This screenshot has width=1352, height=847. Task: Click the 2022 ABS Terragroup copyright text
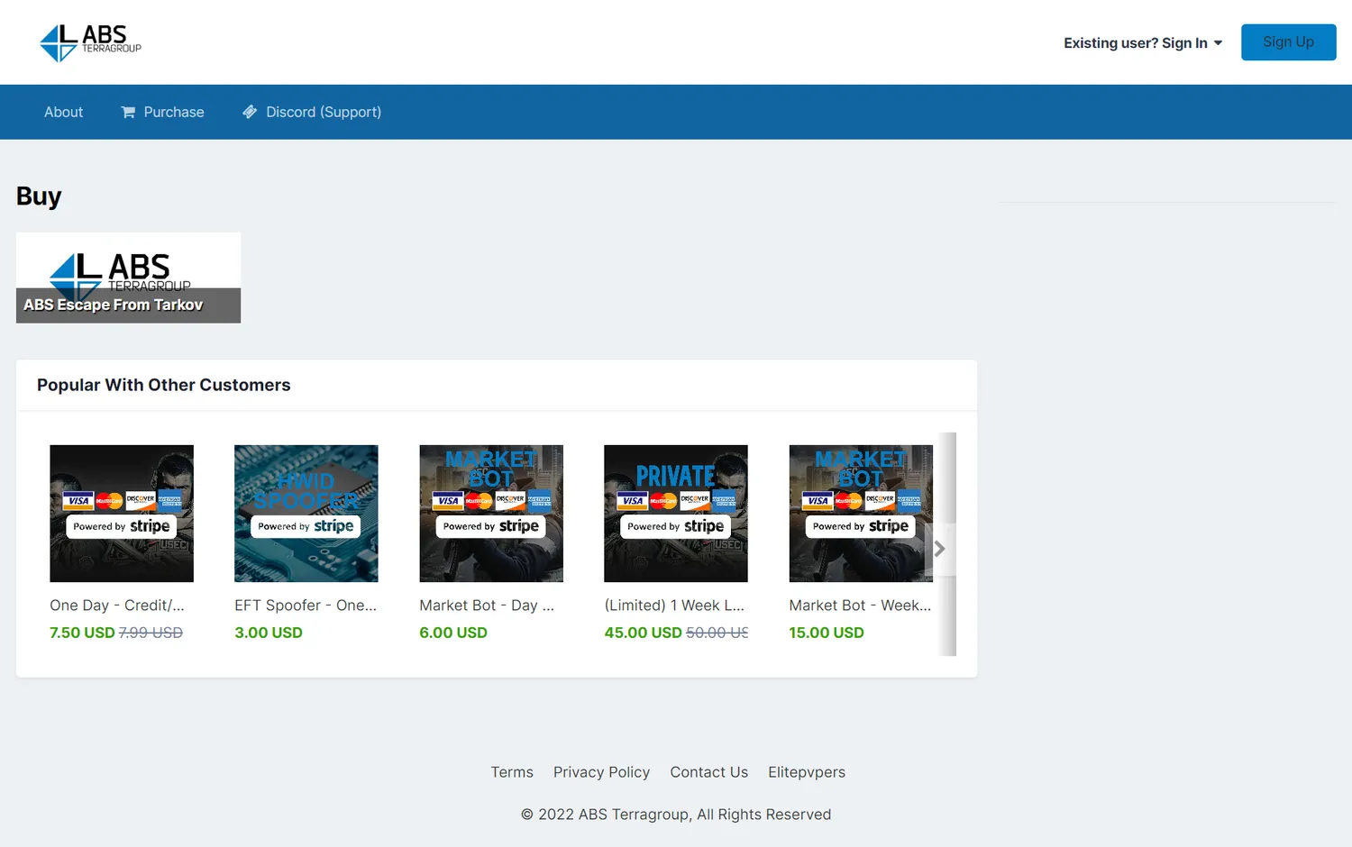click(x=676, y=815)
